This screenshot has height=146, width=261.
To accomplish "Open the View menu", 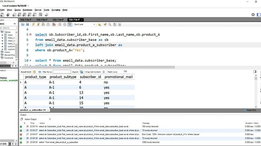I will (x=9, y=10).
